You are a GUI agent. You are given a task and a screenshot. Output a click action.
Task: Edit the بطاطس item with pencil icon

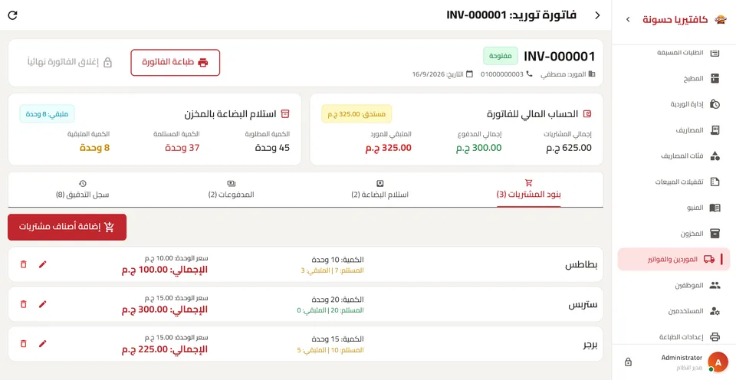point(43,264)
